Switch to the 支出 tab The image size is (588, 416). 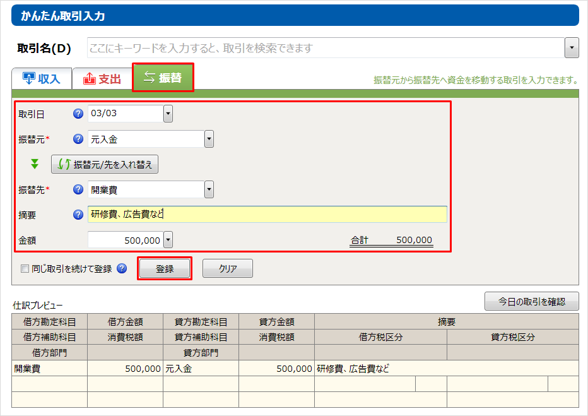(x=102, y=79)
